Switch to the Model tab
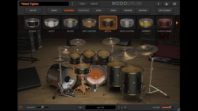This screenshot has width=198, height=111. [54, 10]
